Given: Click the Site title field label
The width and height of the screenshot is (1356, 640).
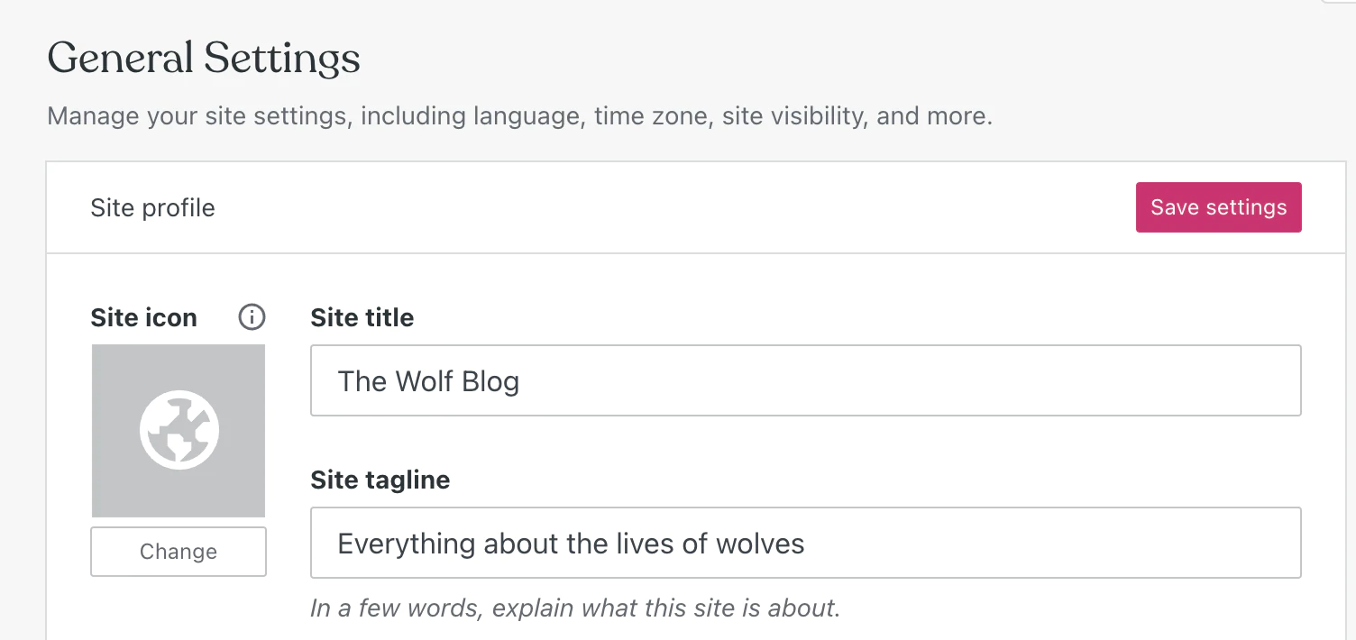Looking at the screenshot, I should (362, 317).
